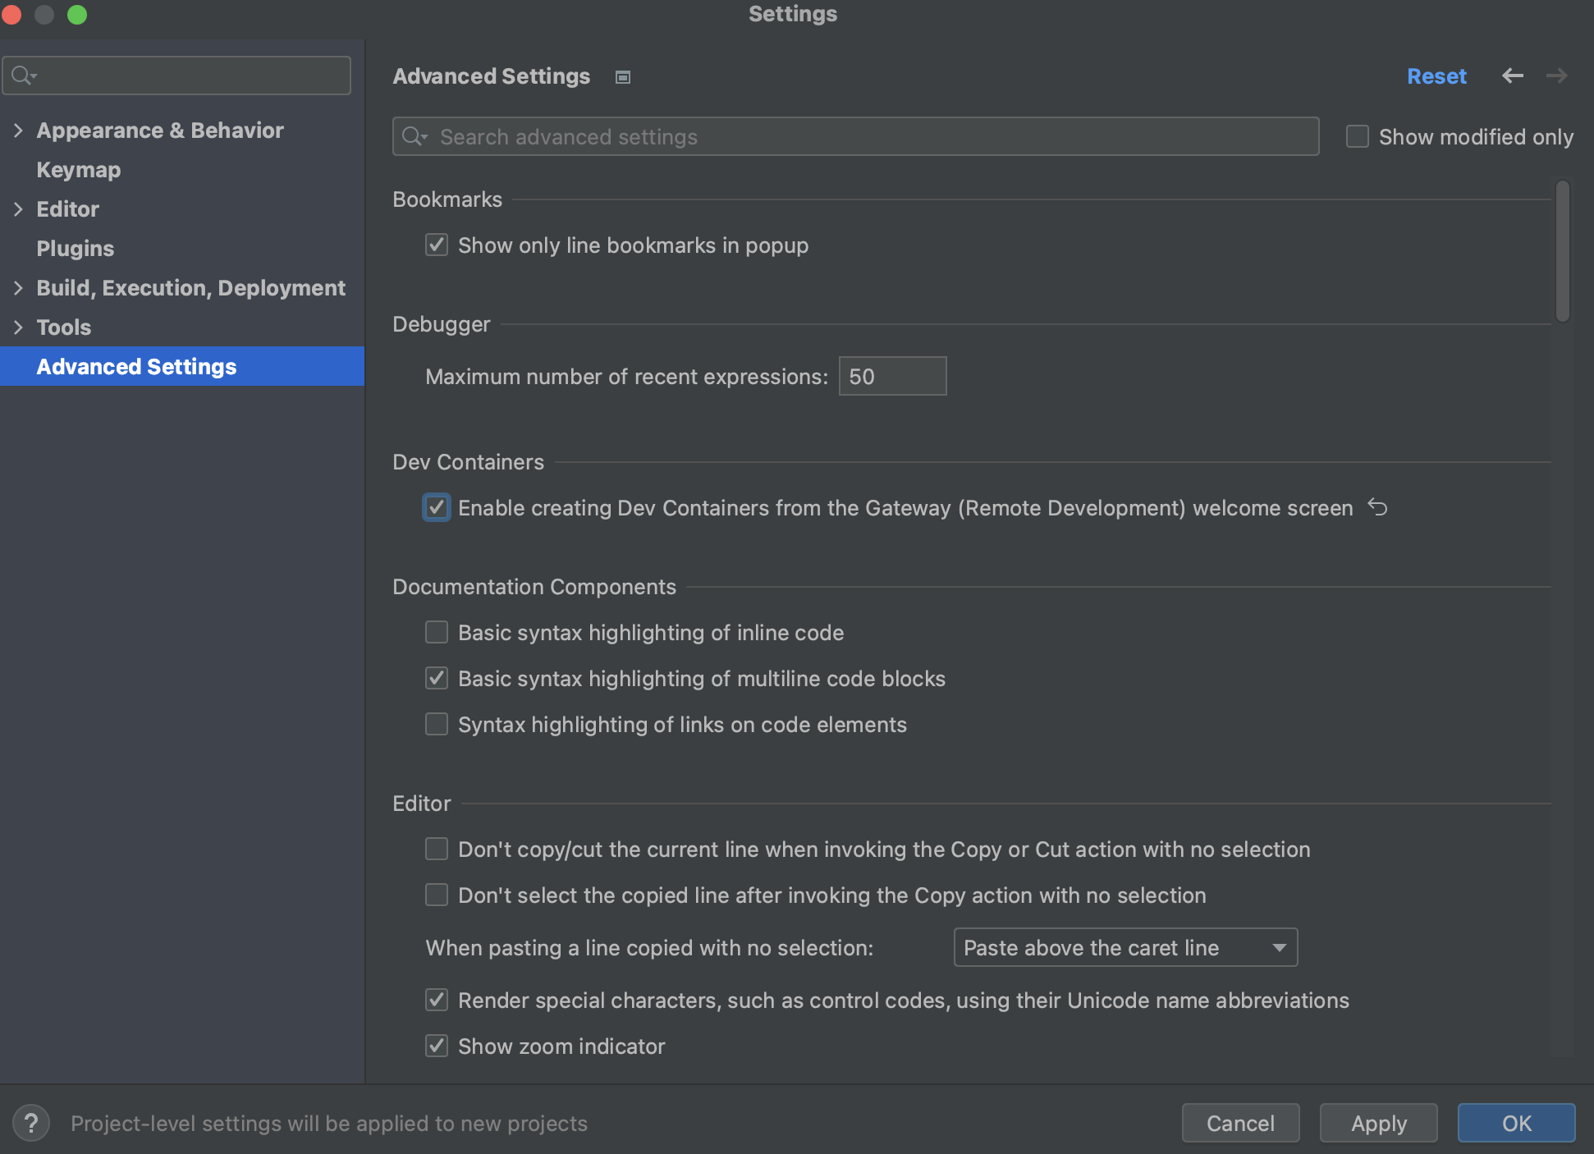Click the Cancel button
1594x1154 pixels.
click(1240, 1123)
